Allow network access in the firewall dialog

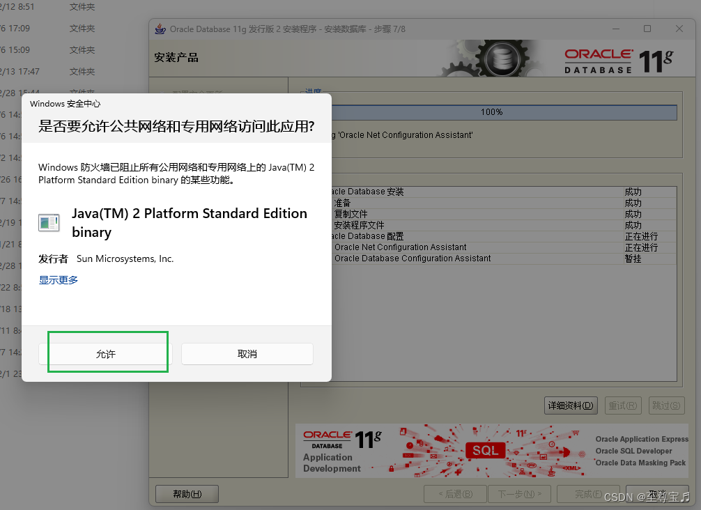[105, 354]
